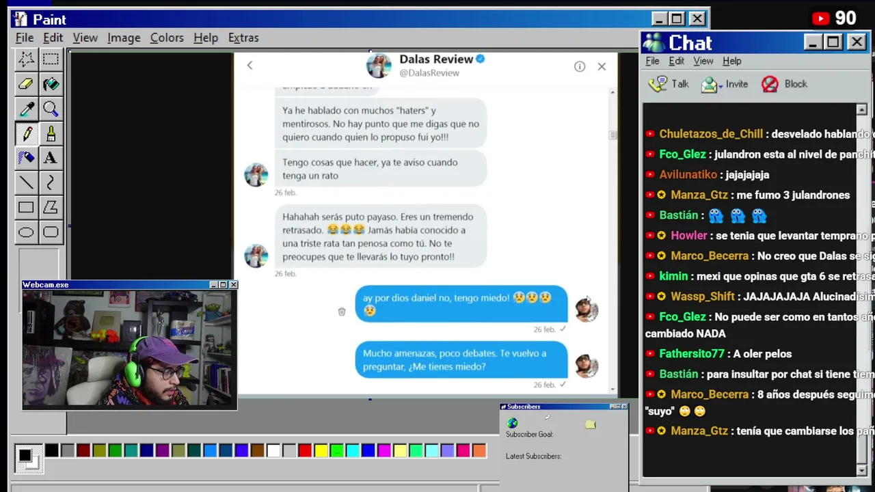Click the Chat window scroll-down arrow
The image size is (875, 492).
(861, 470)
